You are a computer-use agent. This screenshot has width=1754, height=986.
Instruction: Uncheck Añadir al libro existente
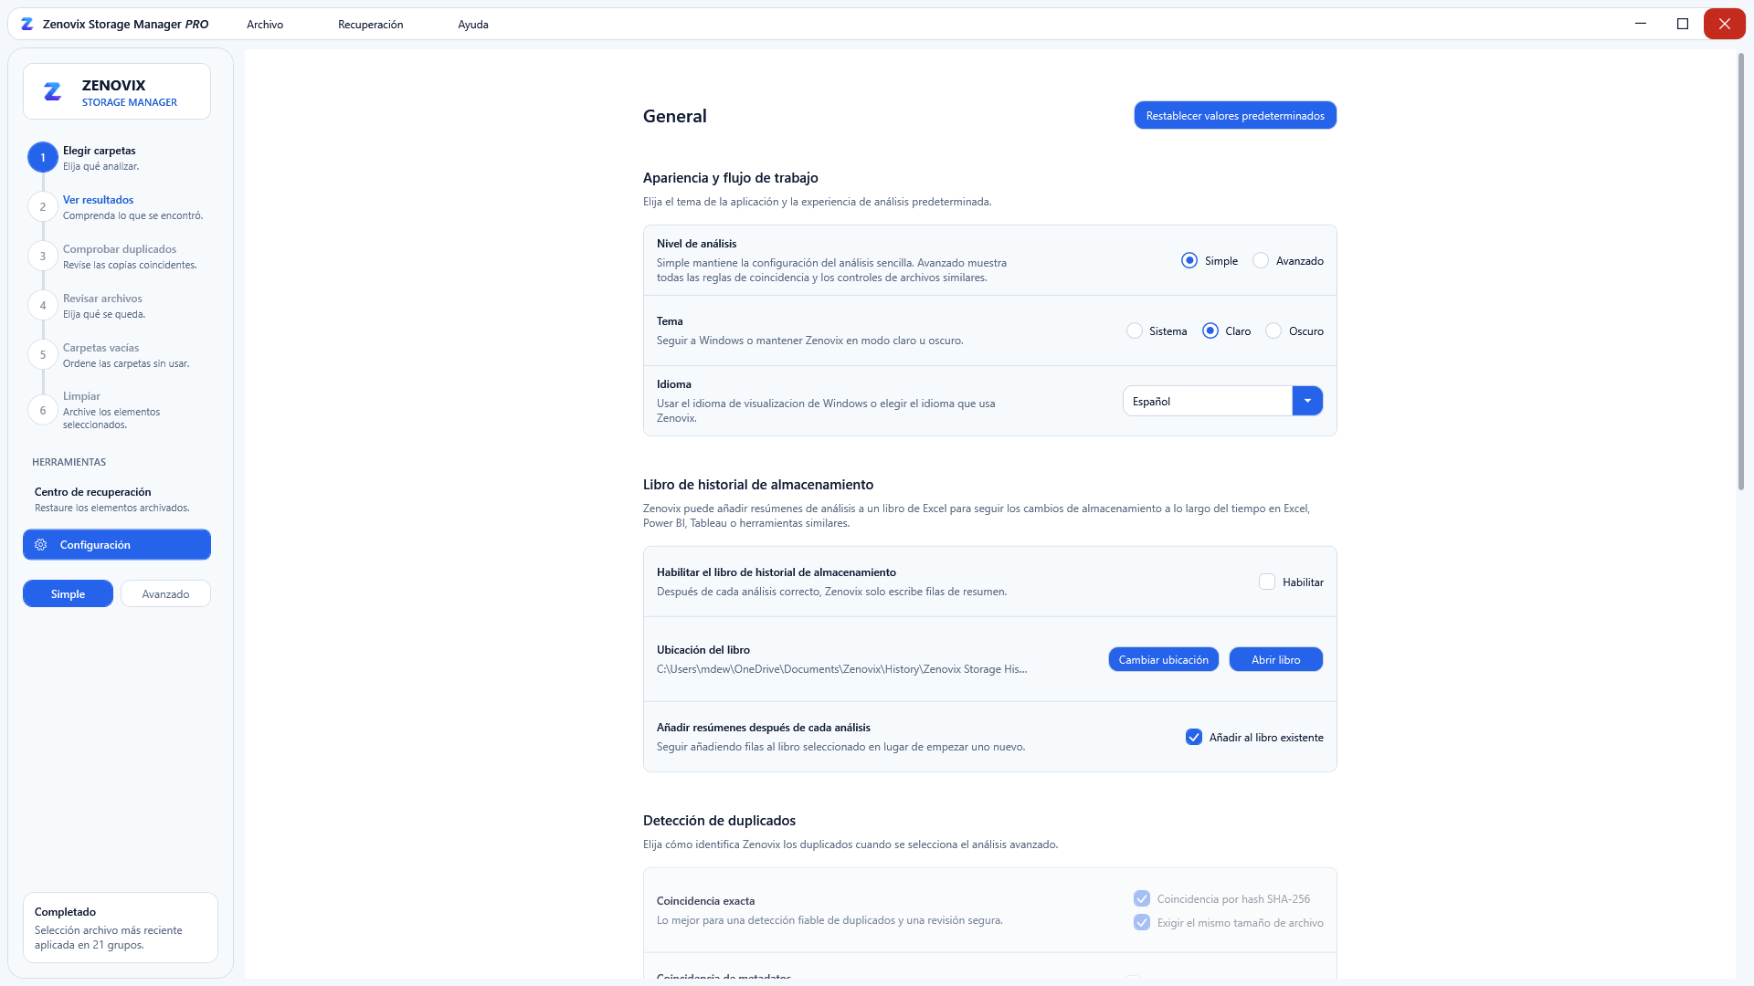(x=1194, y=738)
